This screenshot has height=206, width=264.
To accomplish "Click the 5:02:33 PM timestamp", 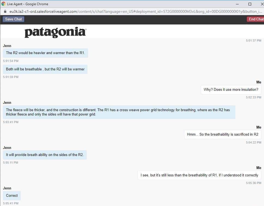I will [254, 97].
